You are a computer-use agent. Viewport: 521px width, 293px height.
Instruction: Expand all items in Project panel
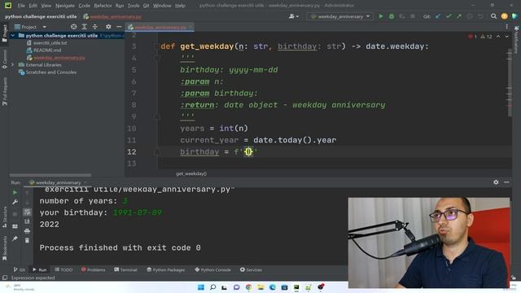tap(85, 27)
